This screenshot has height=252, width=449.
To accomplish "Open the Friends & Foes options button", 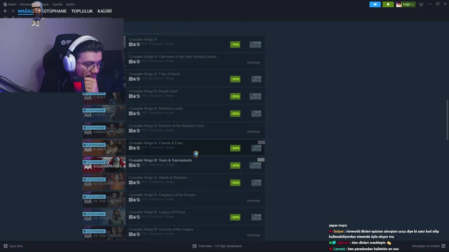I will 261,142.
